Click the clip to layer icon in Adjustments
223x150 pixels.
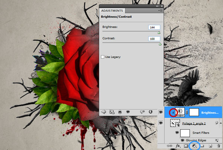tap(120, 111)
